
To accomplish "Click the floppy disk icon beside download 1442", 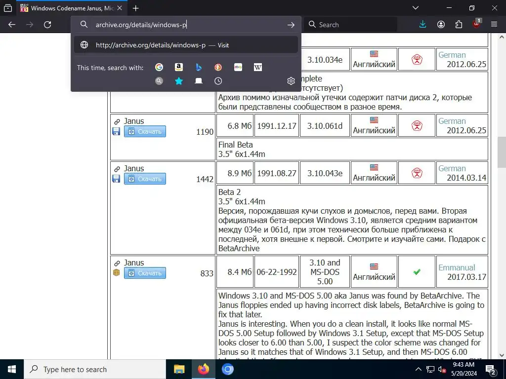I will click(x=116, y=179).
